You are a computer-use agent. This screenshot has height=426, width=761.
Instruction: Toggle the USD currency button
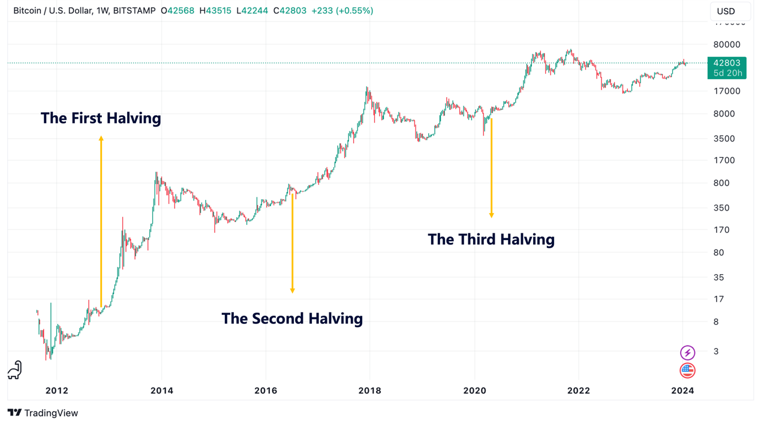point(727,11)
